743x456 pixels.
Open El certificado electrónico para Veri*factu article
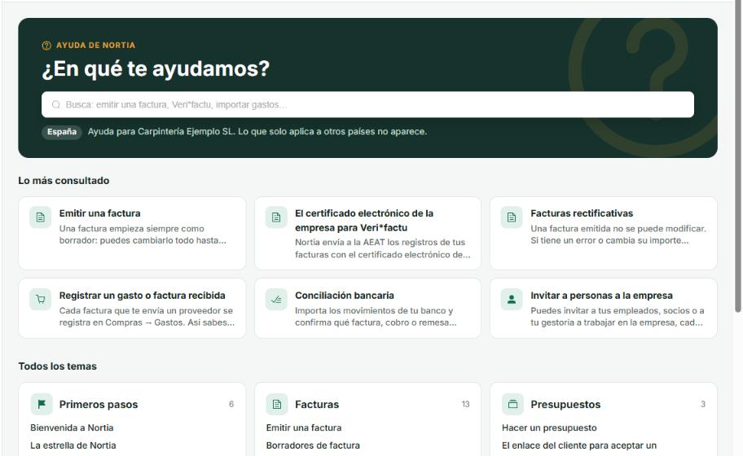[367, 233]
